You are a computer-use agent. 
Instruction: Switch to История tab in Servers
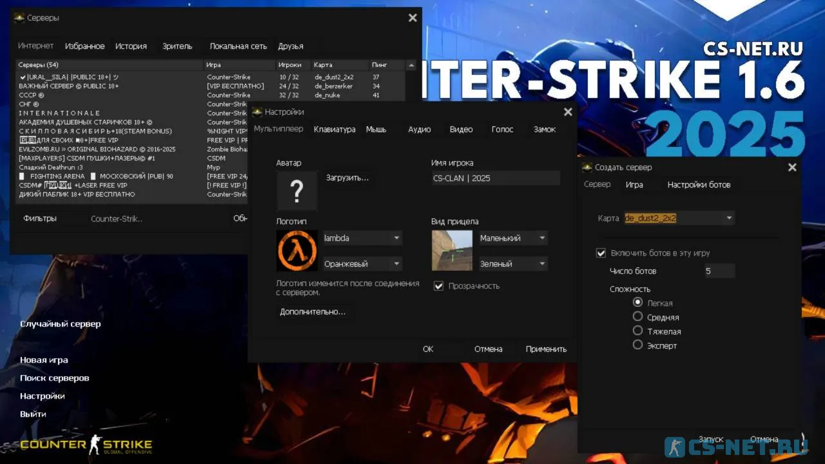tap(131, 46)
